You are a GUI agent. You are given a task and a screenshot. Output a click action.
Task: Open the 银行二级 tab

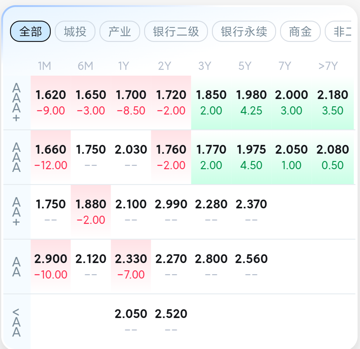coord(176,31)
